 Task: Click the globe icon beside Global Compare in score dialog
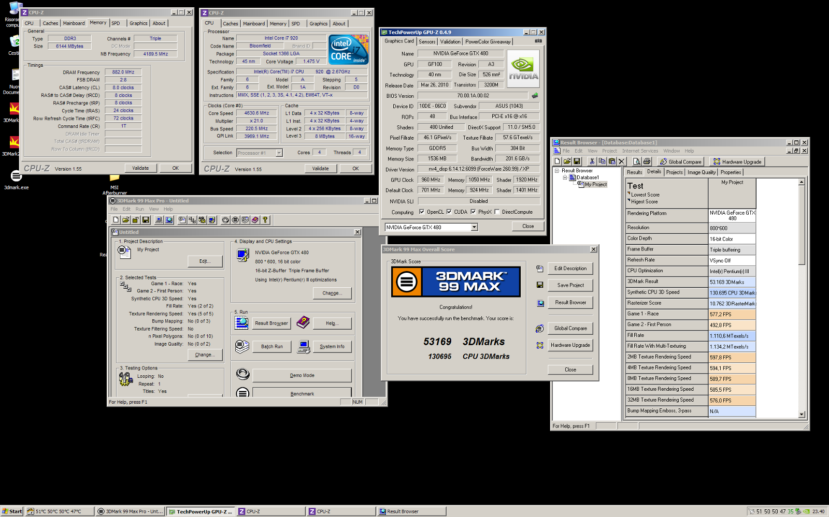539,329
